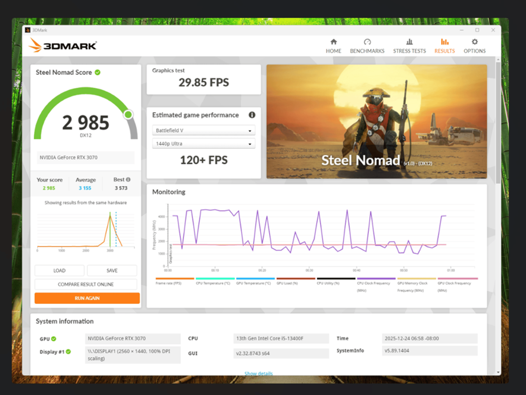Click the 3DMark logo
This screenshot has height=395, width=526.
click(63, 46)
